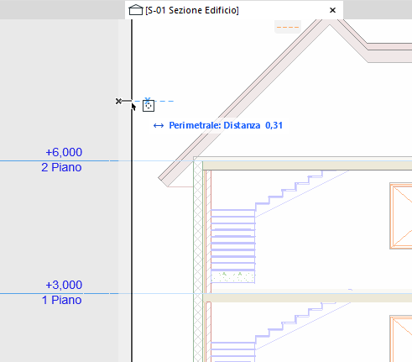Click the +3,000 elevation label
Viewport: 412px width, 362px height.
(64, 285)
